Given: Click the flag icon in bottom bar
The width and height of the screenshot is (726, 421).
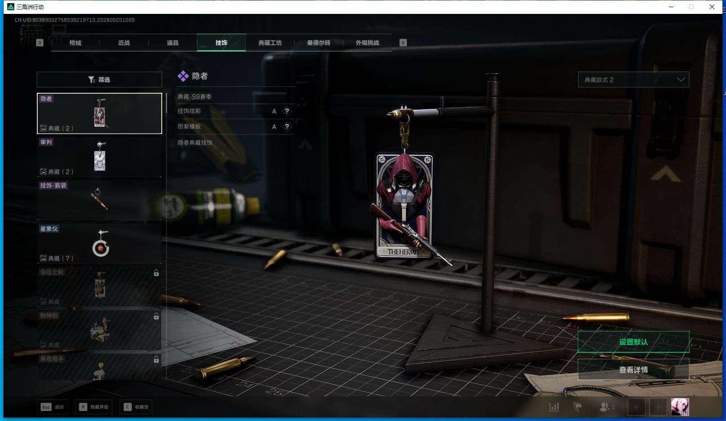Looking at the screenshot, I should click(x=578, y=407).
